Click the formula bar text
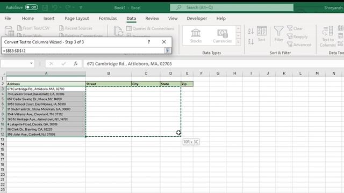 tap(129, 64)
